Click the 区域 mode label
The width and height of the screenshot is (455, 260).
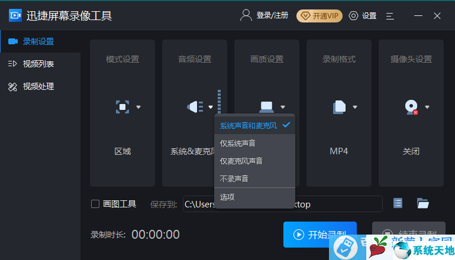122,151
